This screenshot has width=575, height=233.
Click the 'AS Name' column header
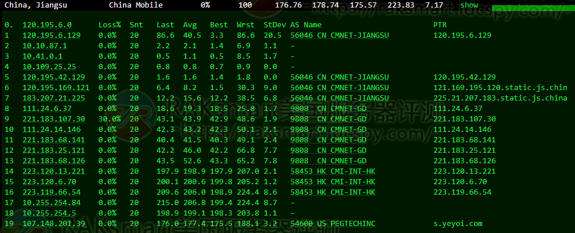pyautogui.click(x=306, y=25)
